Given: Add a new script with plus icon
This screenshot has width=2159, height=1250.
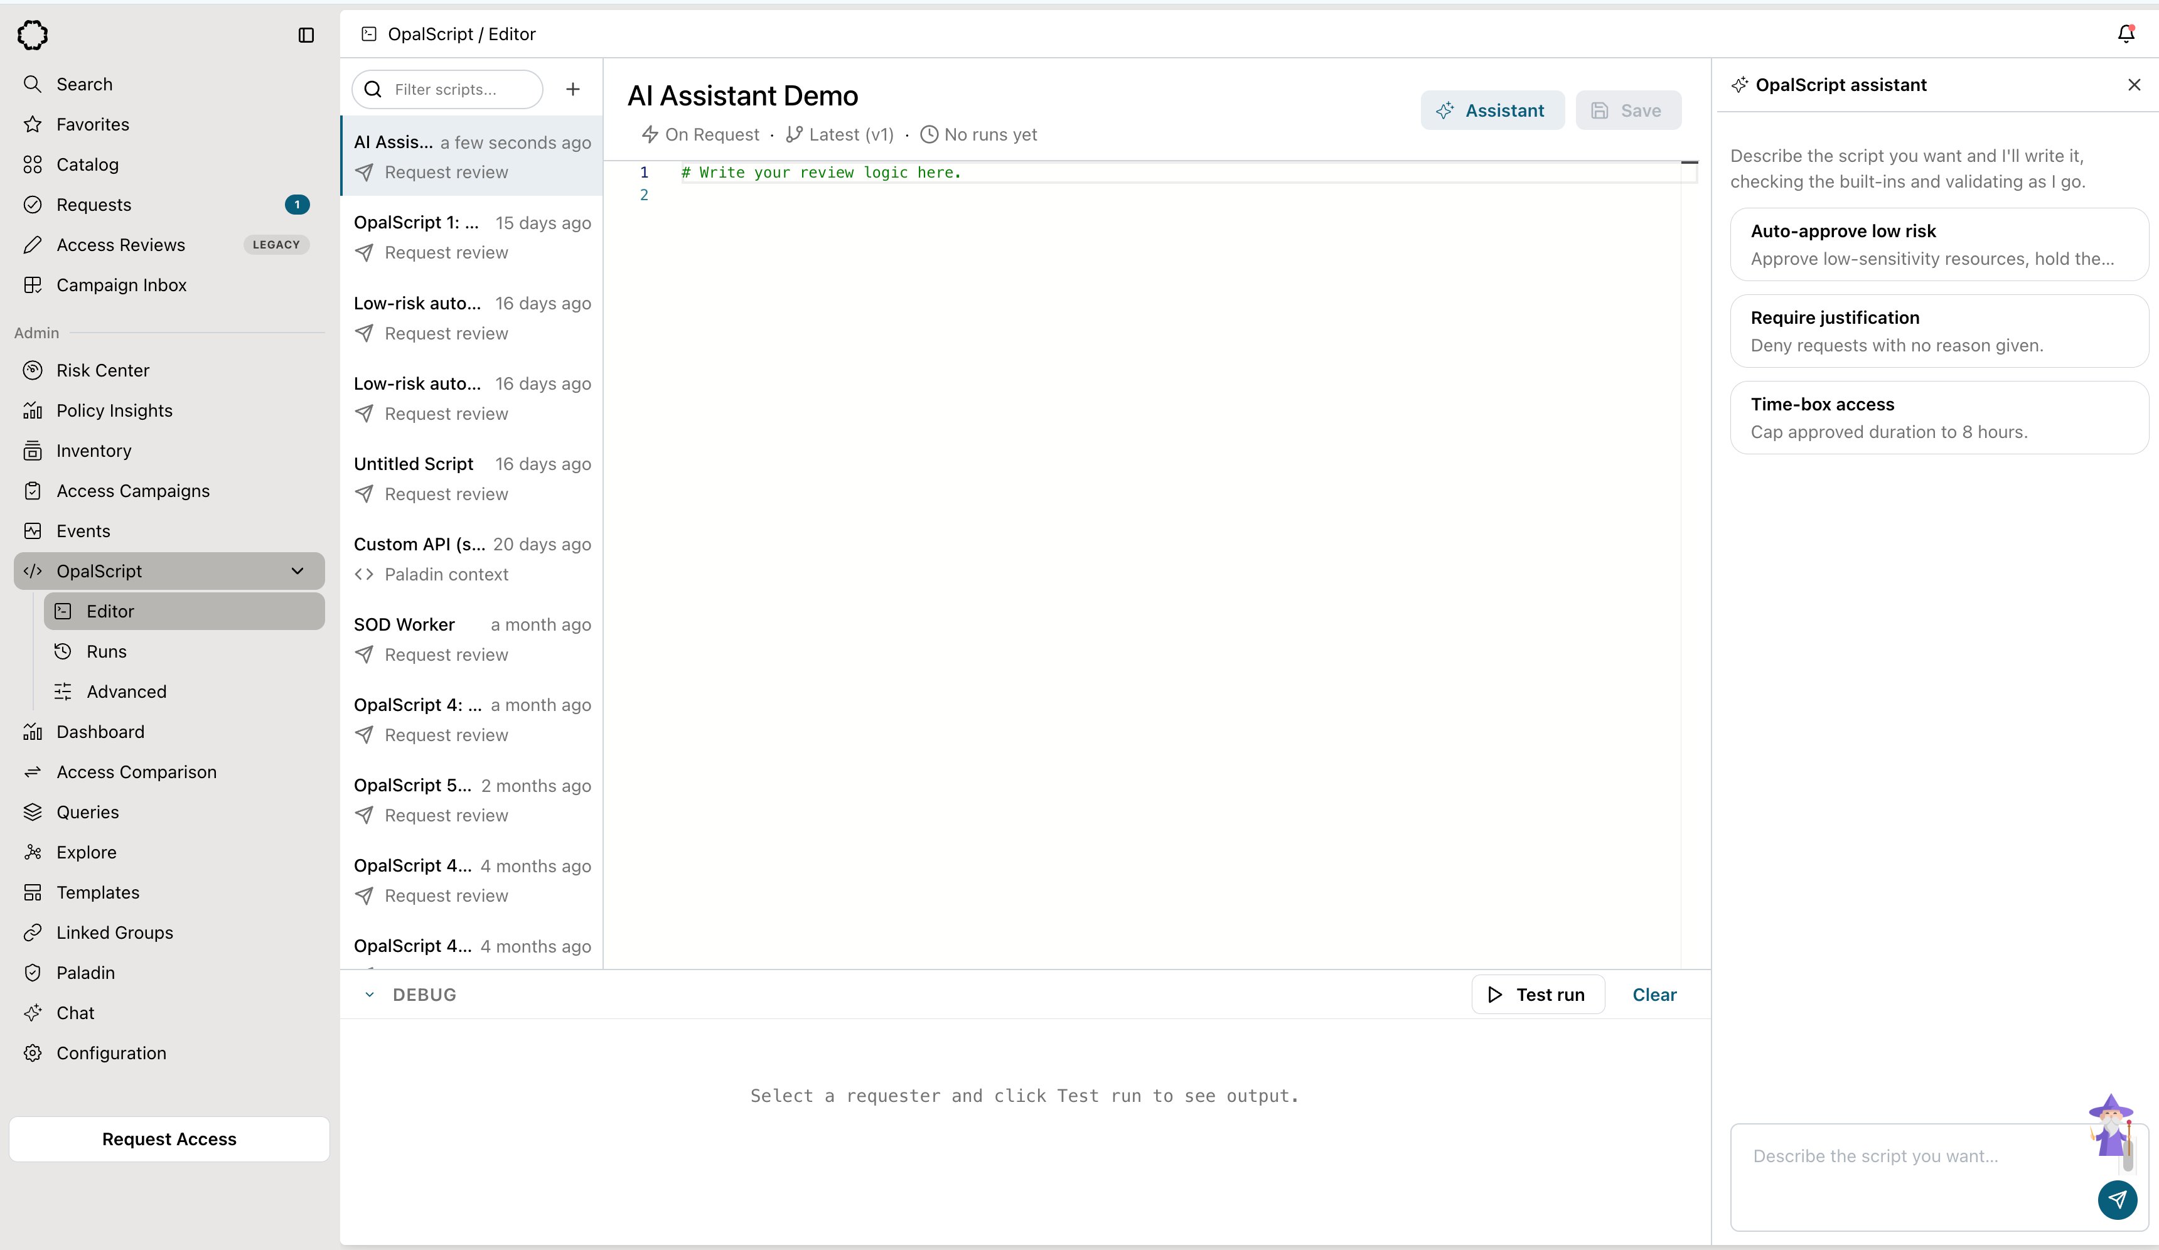Looking at the screenshot, I should [573, 89].
